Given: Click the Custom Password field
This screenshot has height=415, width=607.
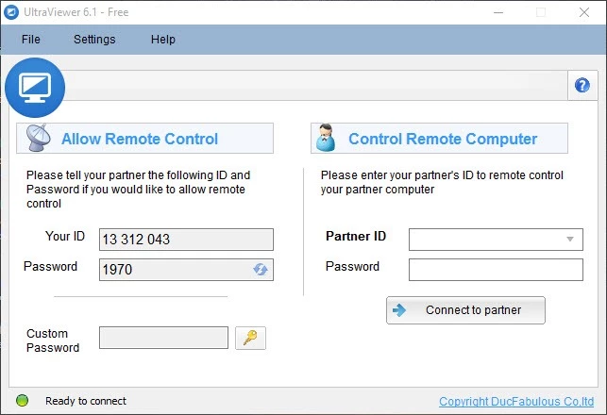Looking at the screenshot, I should [x=163, y=338].
